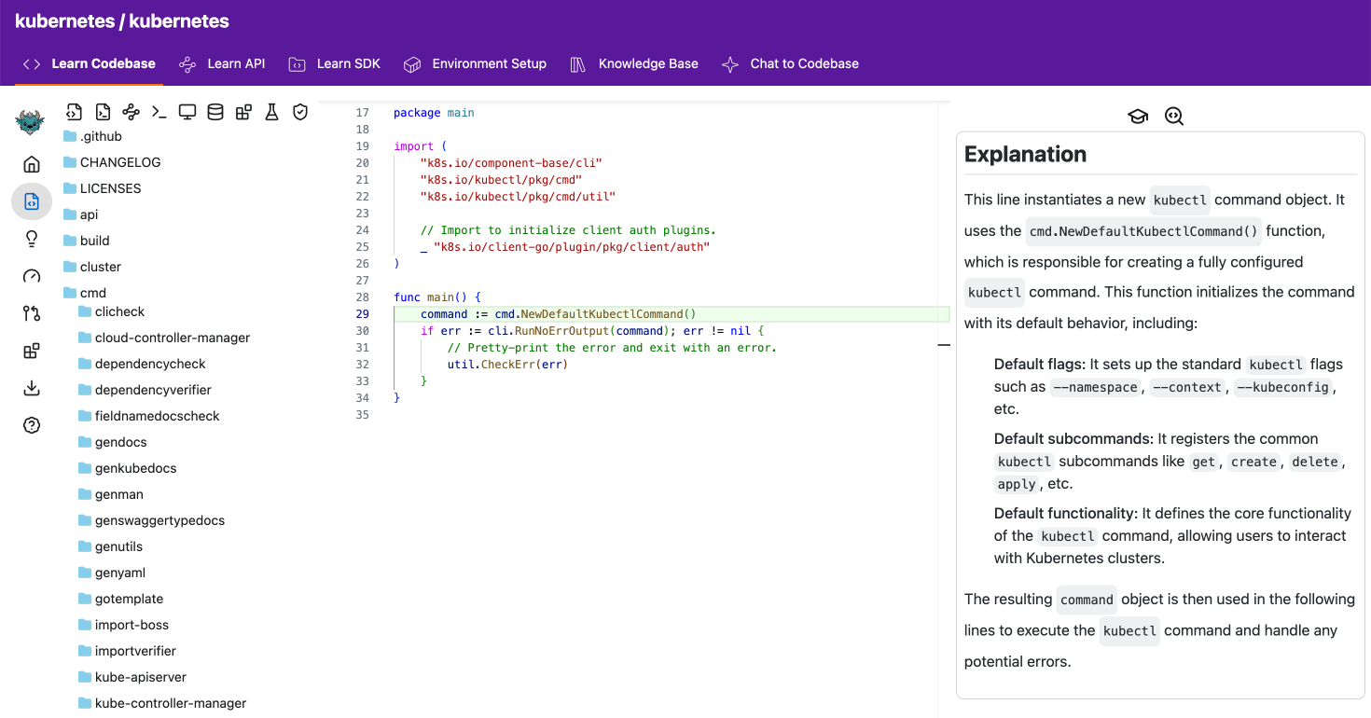Collapse the cmd folder
The image size is (1371, 718).
(84, 293)
